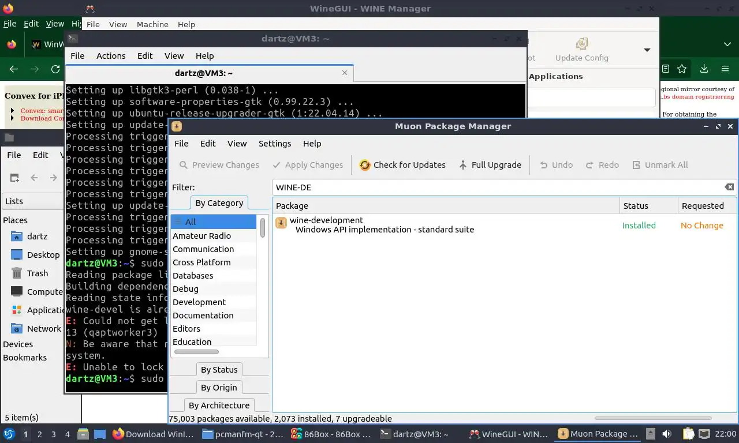
Task: Bookmark page with Firefox star icon
Action: pyautogui.click(x=682, y=69)
